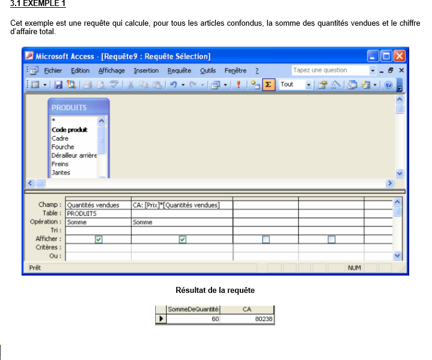
Task: Uncheck Afficher for Quantités vendues column
Action: click(99, 240)
